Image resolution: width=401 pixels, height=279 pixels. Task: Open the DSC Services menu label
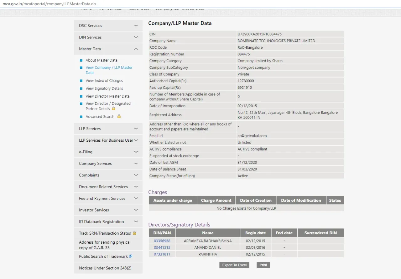[x=91, y=26]
